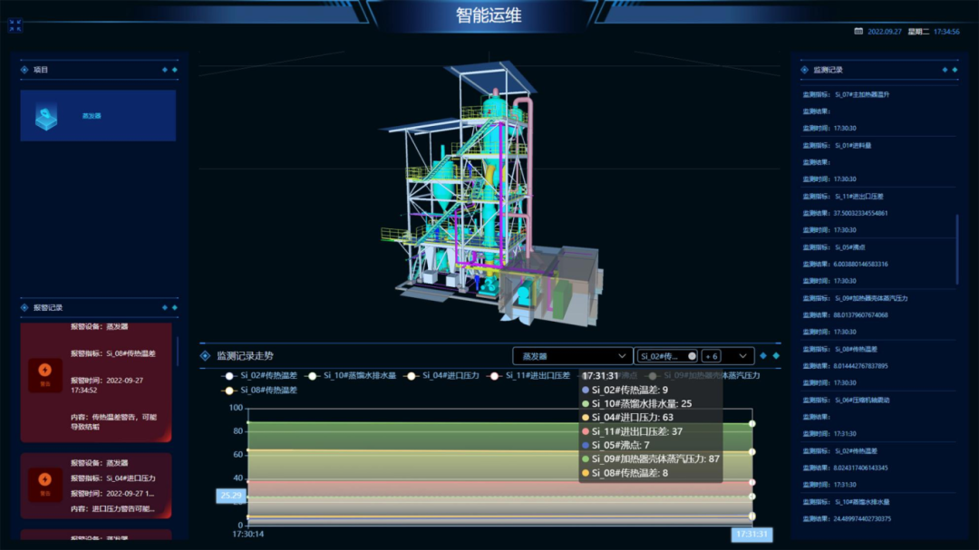This screenshot has width=979, height=550.
Task: Click the fullscreen toggle icon at top-left
Action: click(x=15, y=25)
